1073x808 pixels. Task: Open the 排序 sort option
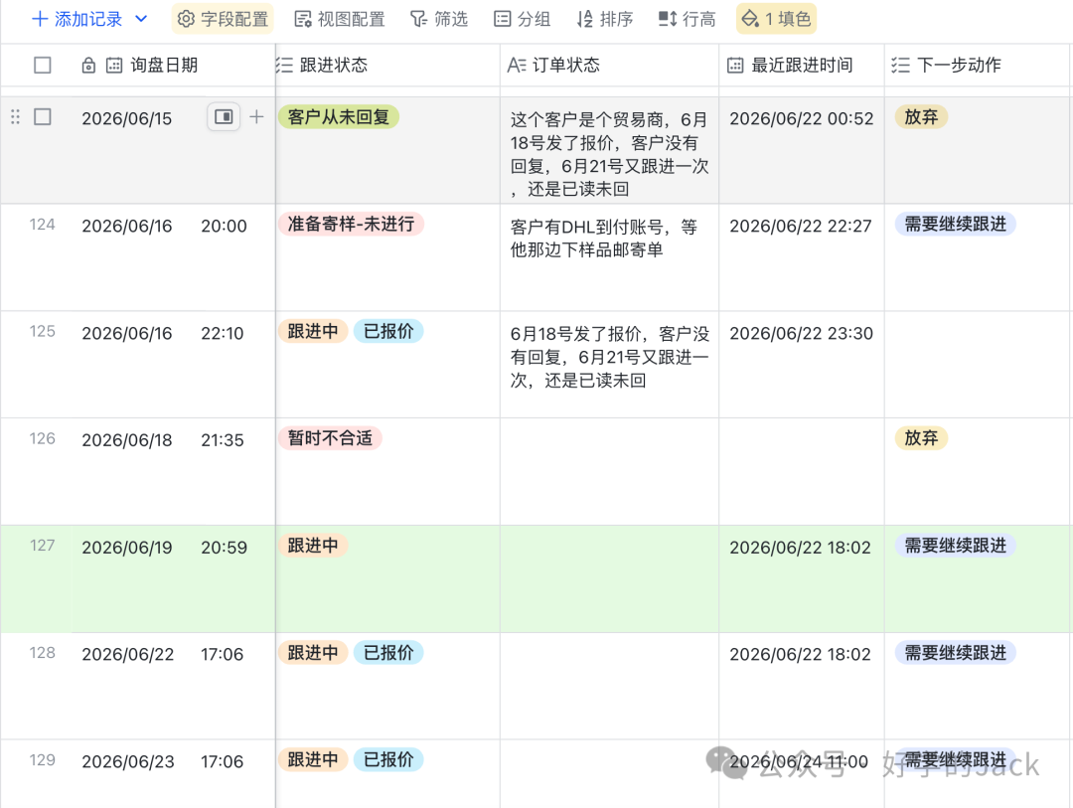(605, 19)
